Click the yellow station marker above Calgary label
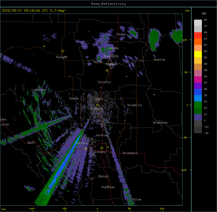Screen dimensions: 217x212 click(x=102, y=148)
